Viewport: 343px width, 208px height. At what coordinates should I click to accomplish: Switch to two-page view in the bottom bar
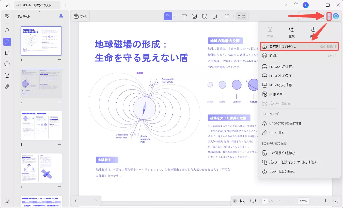(x=243, y=201)
